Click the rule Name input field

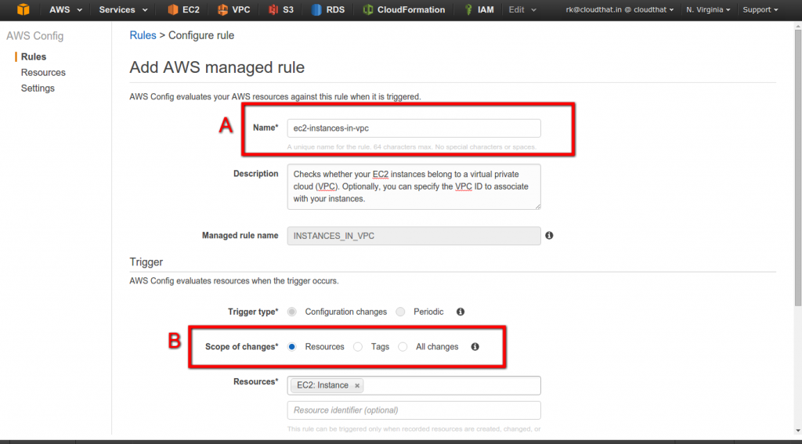pos(414,128)
